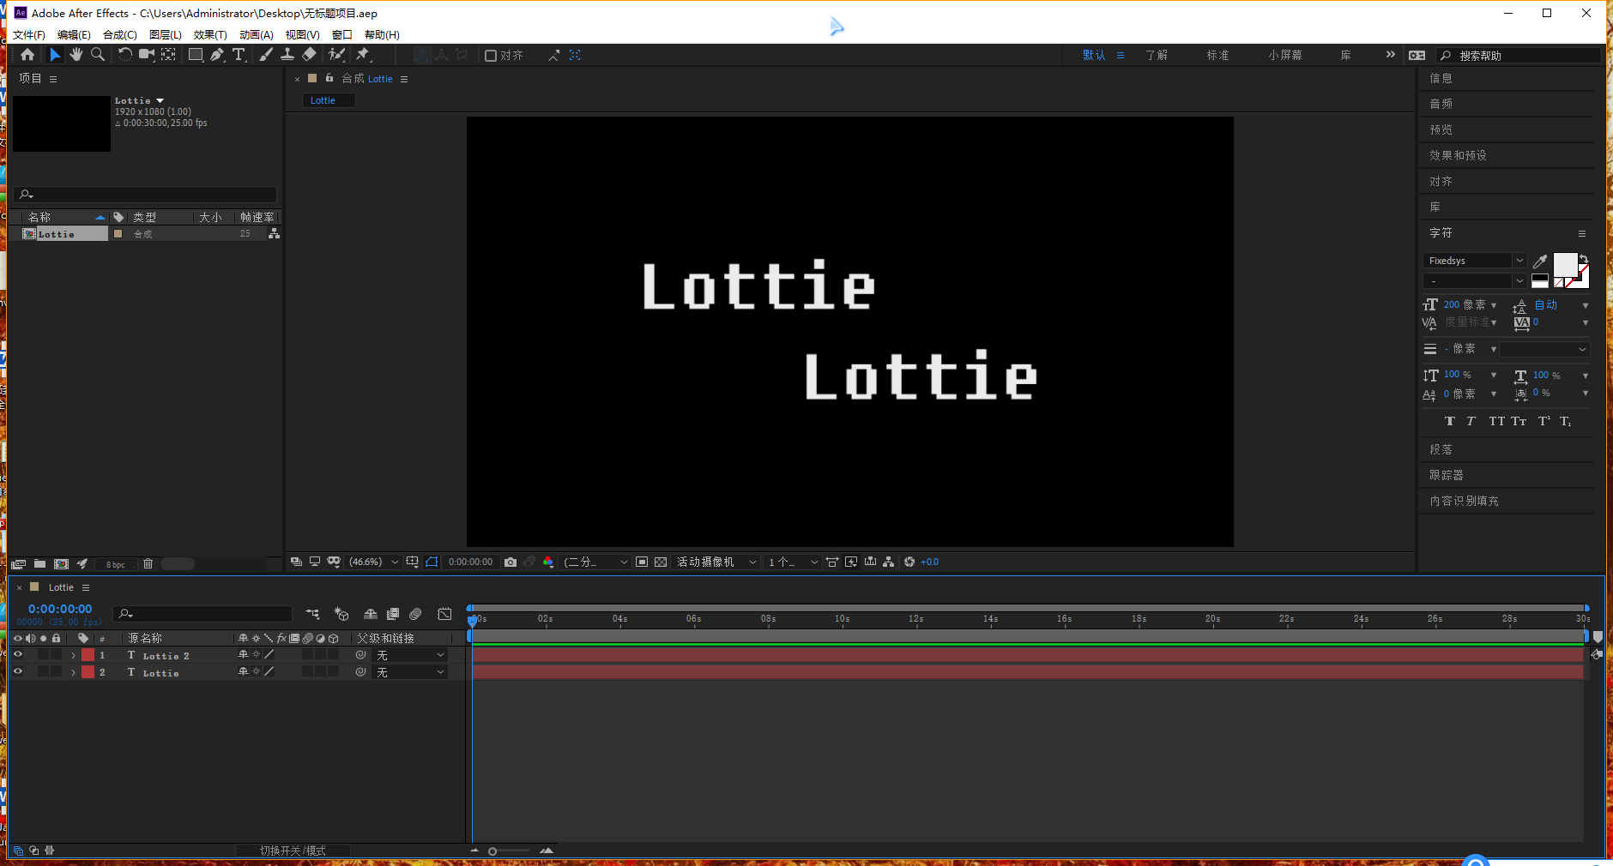
Task: Open the composition flowchart icon in viewer bar
Action: [889, 562]
